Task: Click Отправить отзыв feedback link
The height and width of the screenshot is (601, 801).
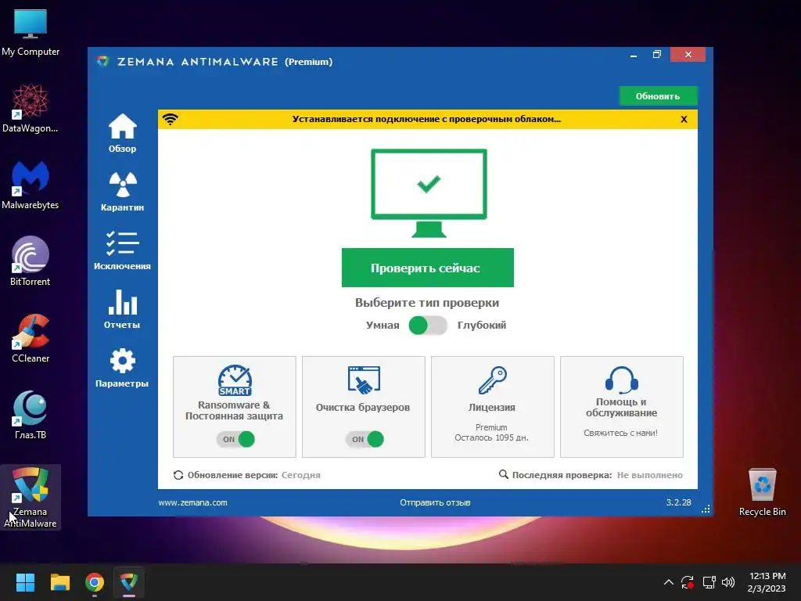Action: pyautogui.click(x=435, y=502)
